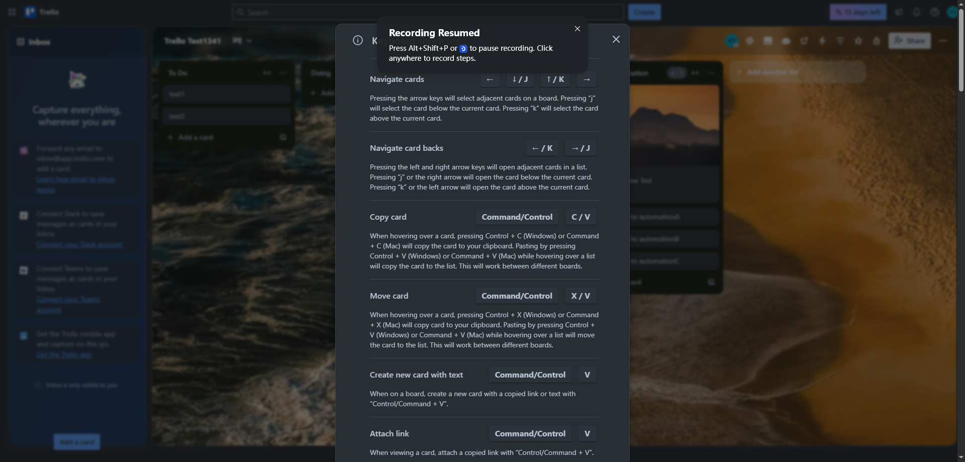
Task: Click the → / J key in Navigate card backs
Action: click(581, 148)
